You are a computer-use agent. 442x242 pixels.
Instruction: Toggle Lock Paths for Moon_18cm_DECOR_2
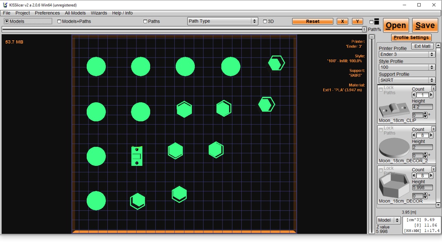(x=381, y=130)
